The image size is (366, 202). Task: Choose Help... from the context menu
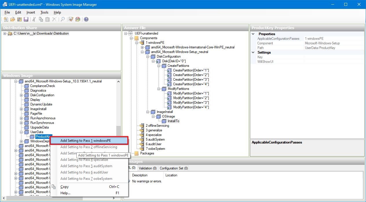(x=90, y=193)
